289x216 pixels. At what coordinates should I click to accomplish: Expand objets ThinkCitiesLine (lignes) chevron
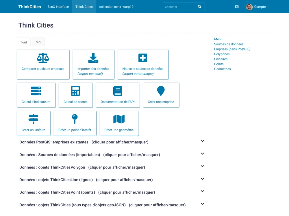202,179
